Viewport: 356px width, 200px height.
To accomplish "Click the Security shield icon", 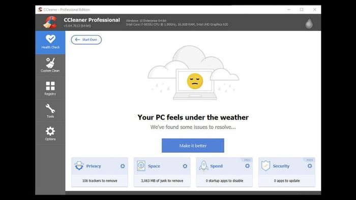I will point(265,165).
